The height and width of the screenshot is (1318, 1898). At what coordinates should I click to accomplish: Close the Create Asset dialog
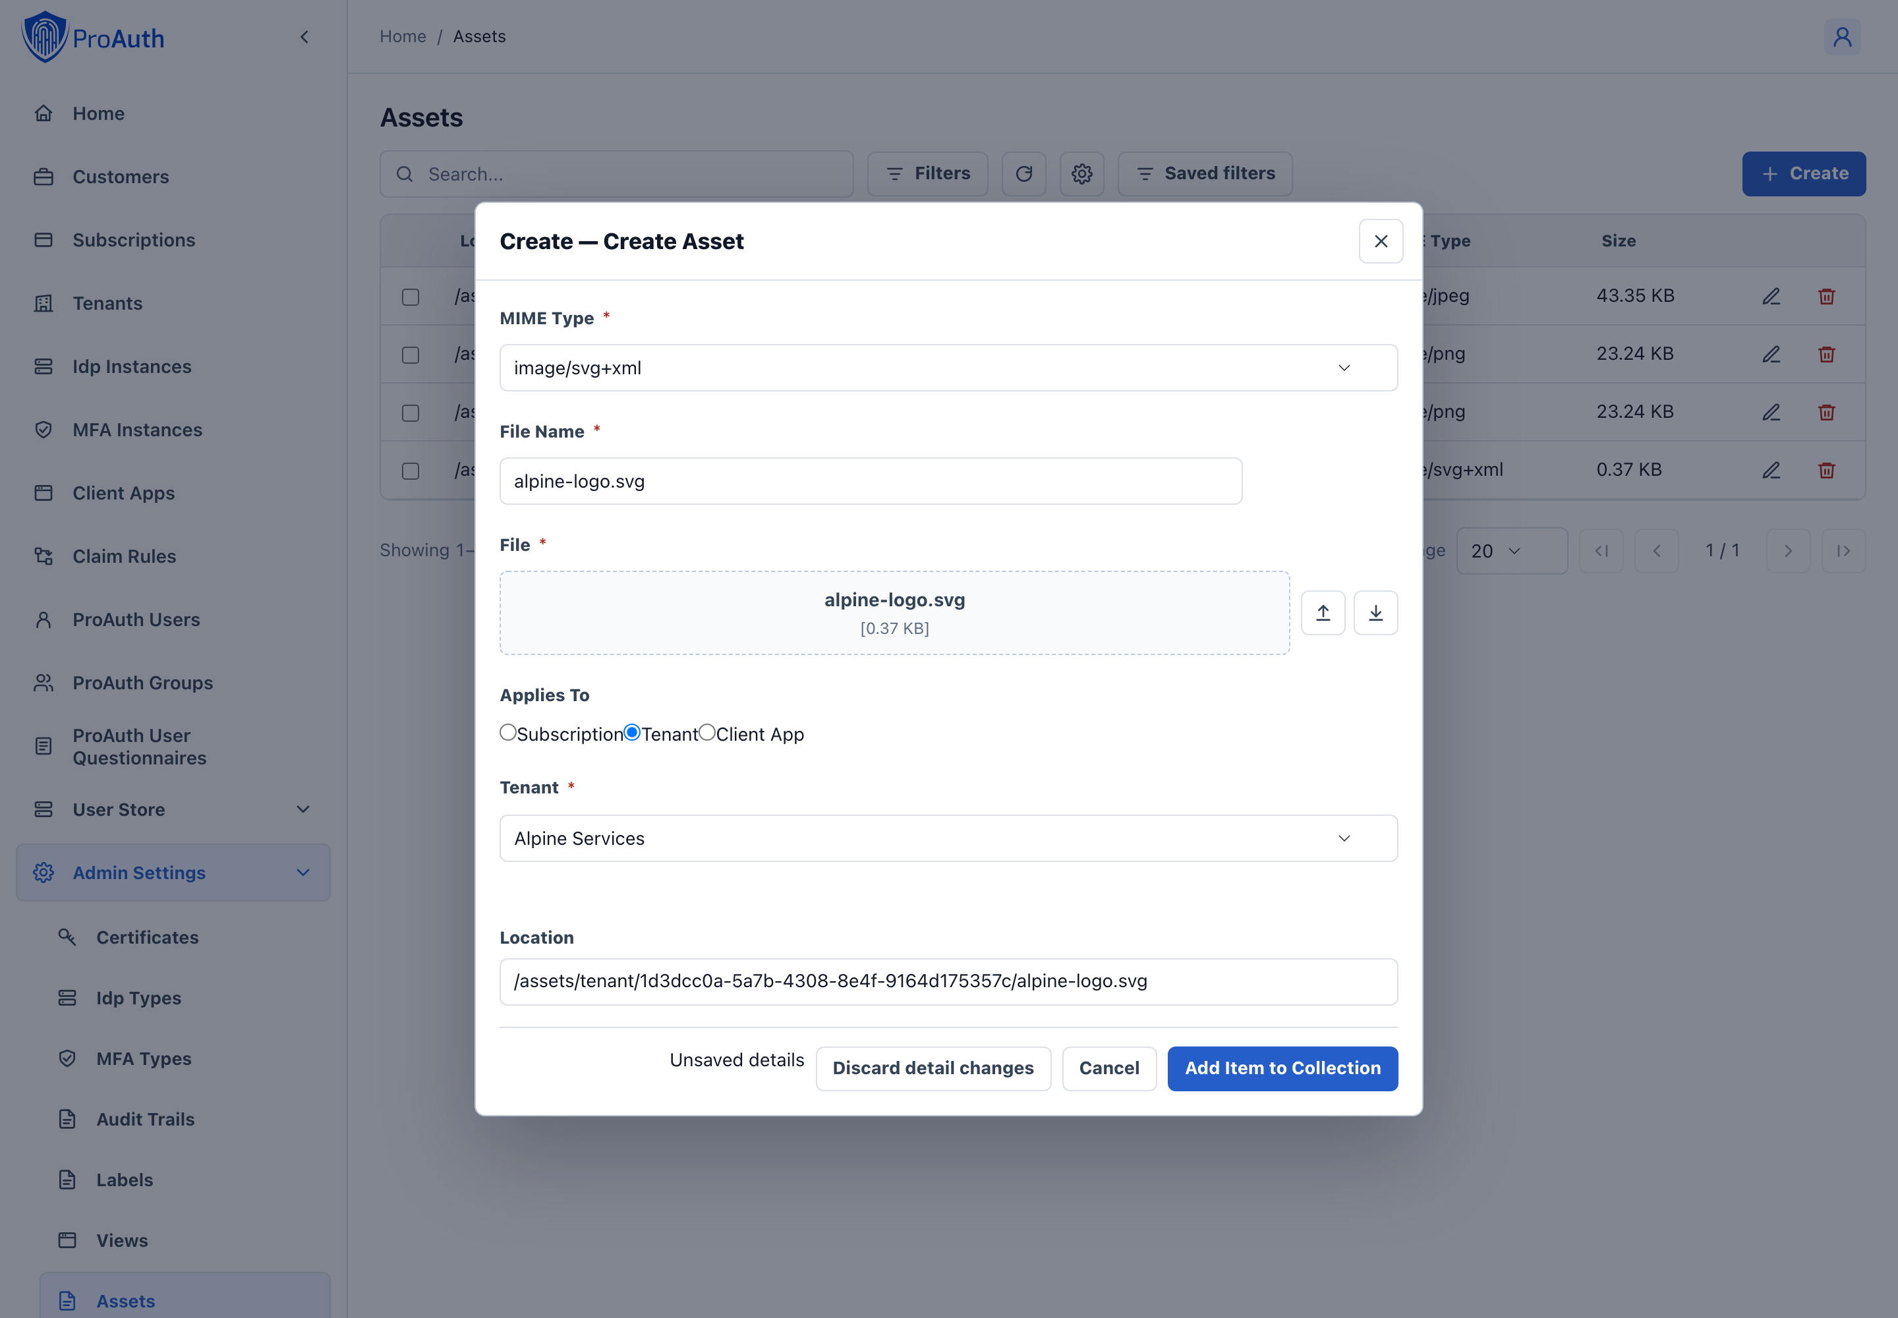pyautogui.click(x=1380, y=241)
